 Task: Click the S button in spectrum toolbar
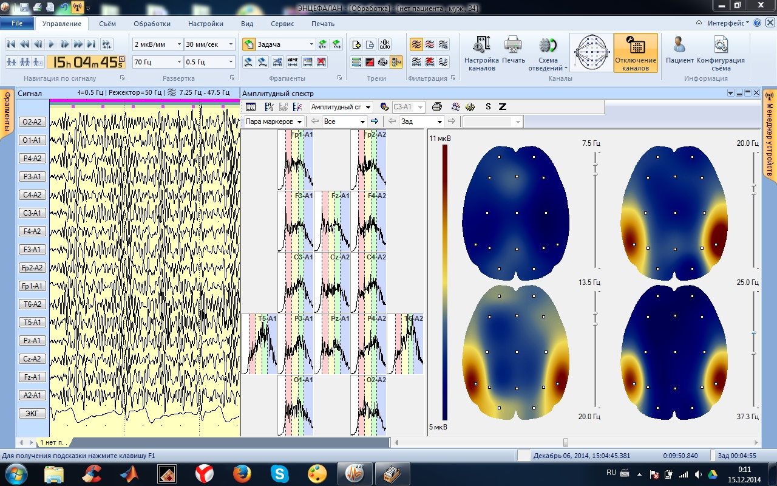[488, 107]
